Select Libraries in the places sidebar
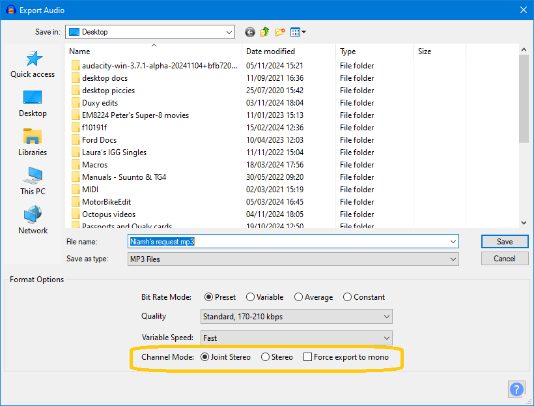 [x=33, y=143]
